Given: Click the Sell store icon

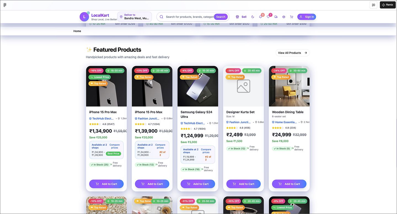Looking at the screenshot, I should point(237,17).
